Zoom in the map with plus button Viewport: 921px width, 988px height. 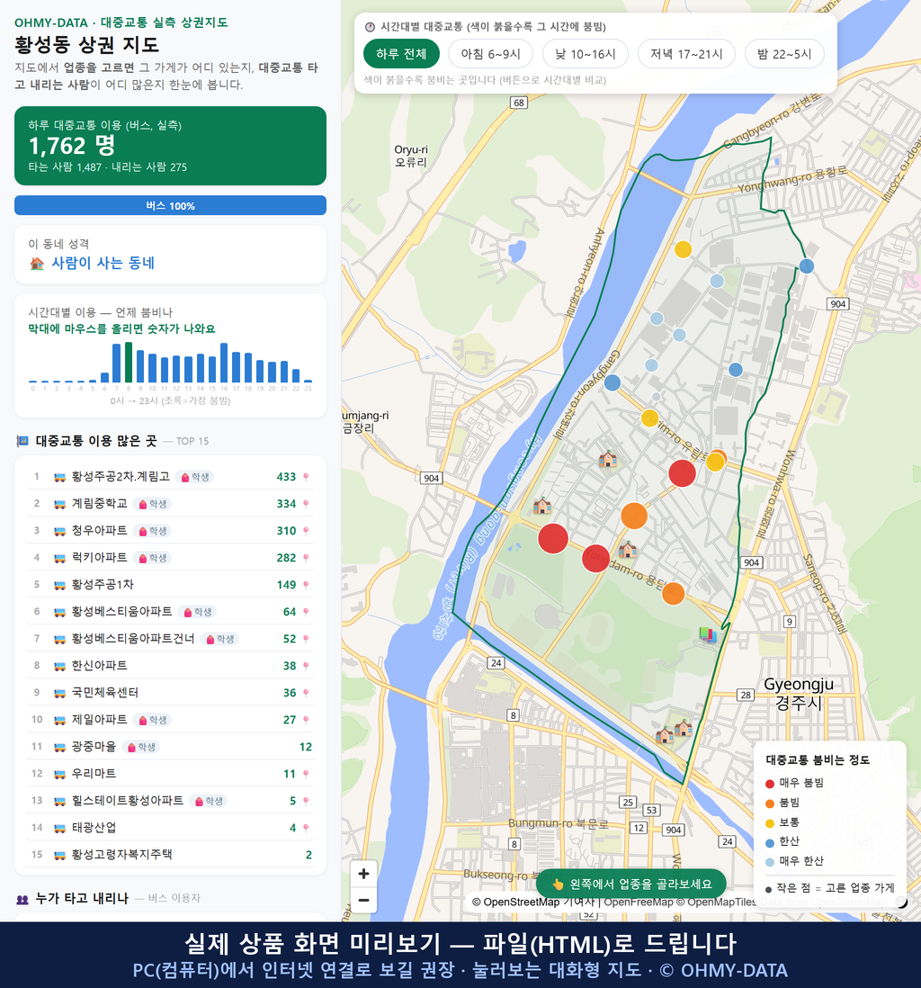[x=363, y=874]
